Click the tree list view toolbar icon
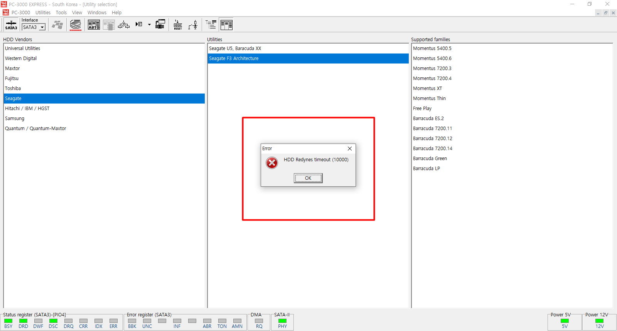Viewport: 617px width, 331px height. pyautogui.click(x=211, y=25)
